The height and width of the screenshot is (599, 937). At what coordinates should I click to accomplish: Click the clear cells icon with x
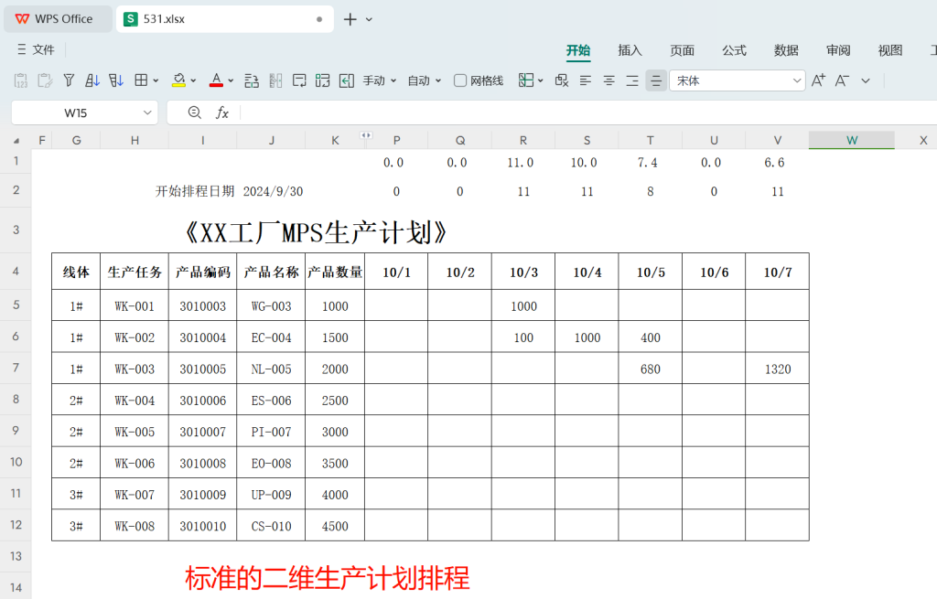pos(562,80)
